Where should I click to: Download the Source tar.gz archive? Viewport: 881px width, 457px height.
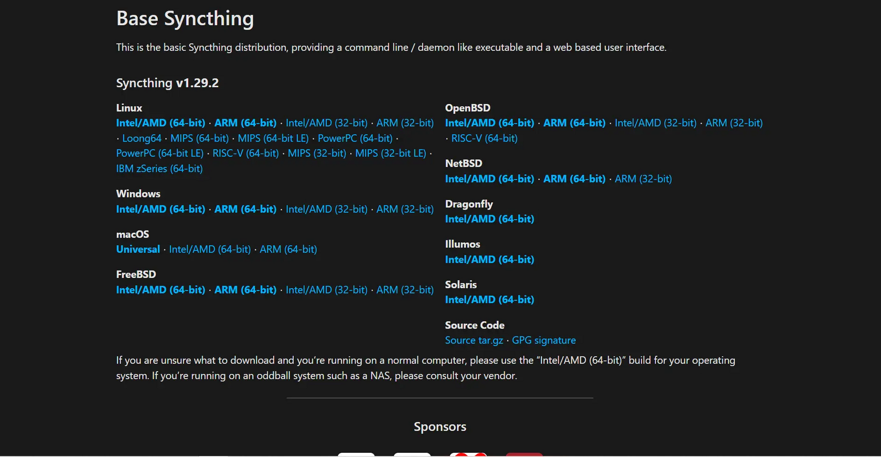(x=474, y=341)
